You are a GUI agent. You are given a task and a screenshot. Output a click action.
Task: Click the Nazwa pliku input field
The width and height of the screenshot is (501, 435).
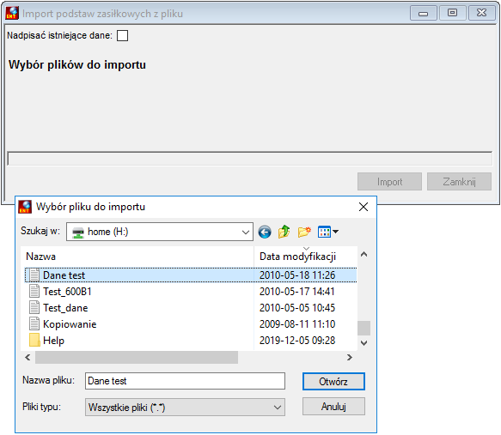pos(185,381)
